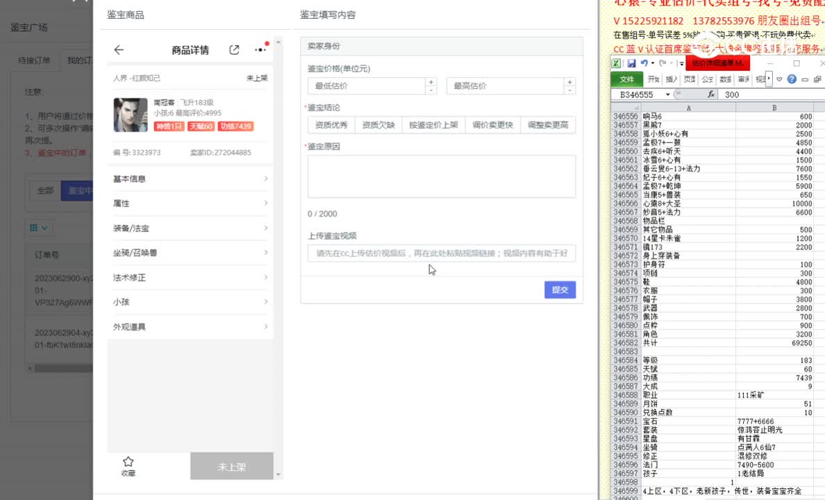The height and width of the screenshot is (500, 825).
Task: Open the share/external link icon beside 商品详情
Action: tap(233, 50)
